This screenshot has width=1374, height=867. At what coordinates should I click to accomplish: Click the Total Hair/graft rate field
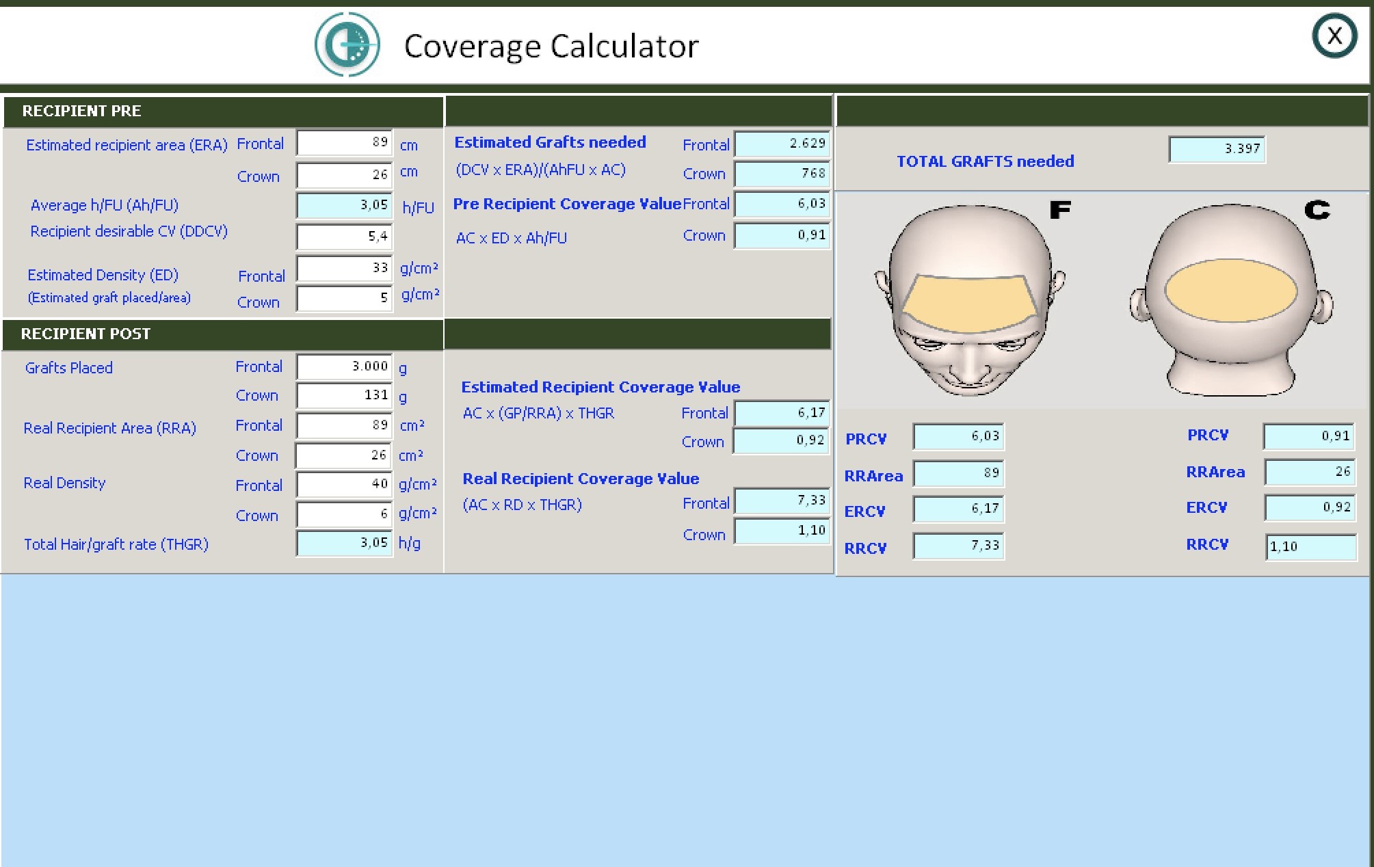(x=345, y=543)
